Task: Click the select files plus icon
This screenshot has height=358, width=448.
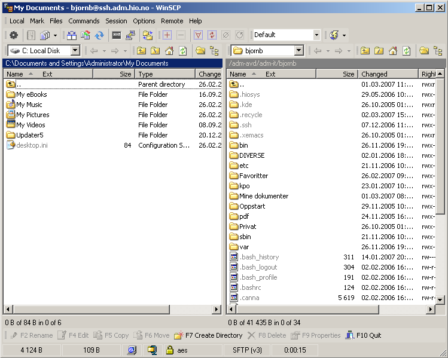Action: pyautogui.click(x=167, y=35)
